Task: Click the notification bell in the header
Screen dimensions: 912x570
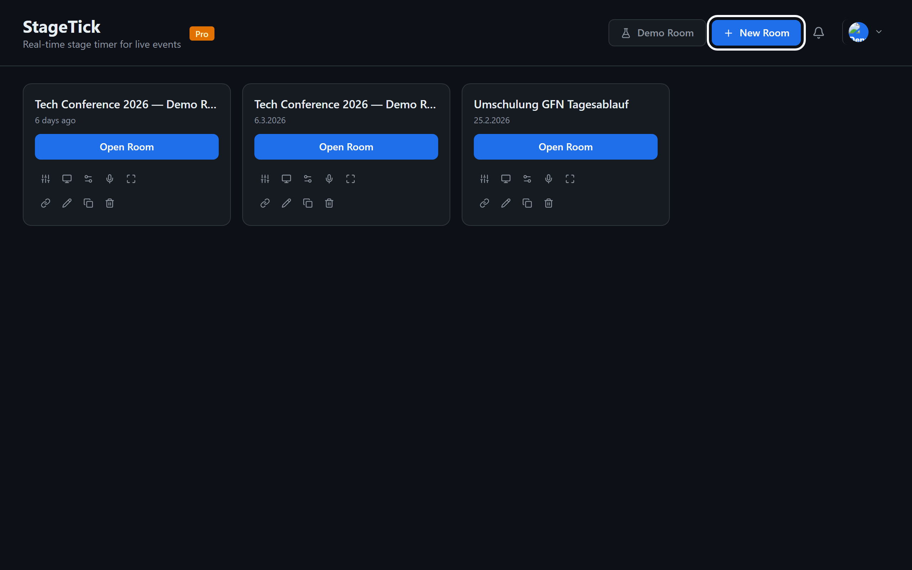Action: point(819,32)
